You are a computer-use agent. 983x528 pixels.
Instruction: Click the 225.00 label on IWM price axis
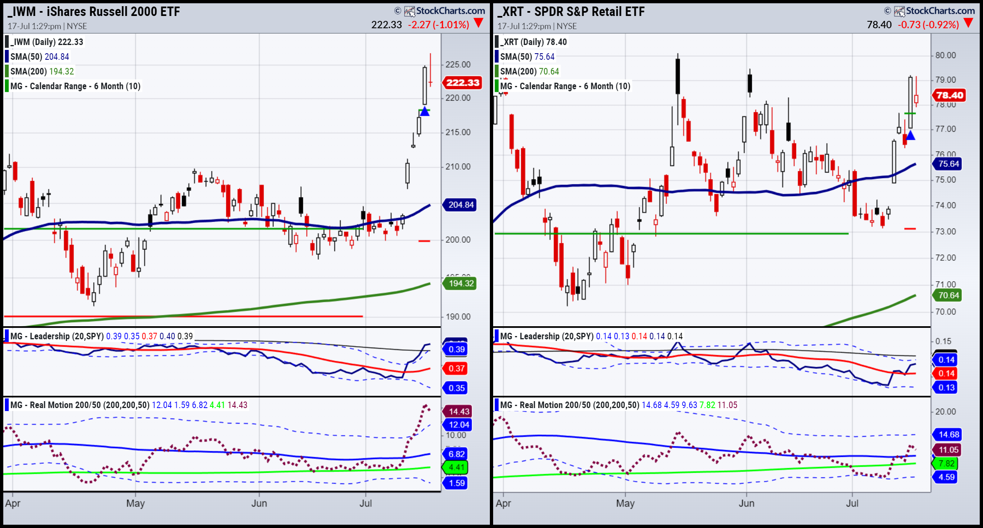[x=458, y=65]
